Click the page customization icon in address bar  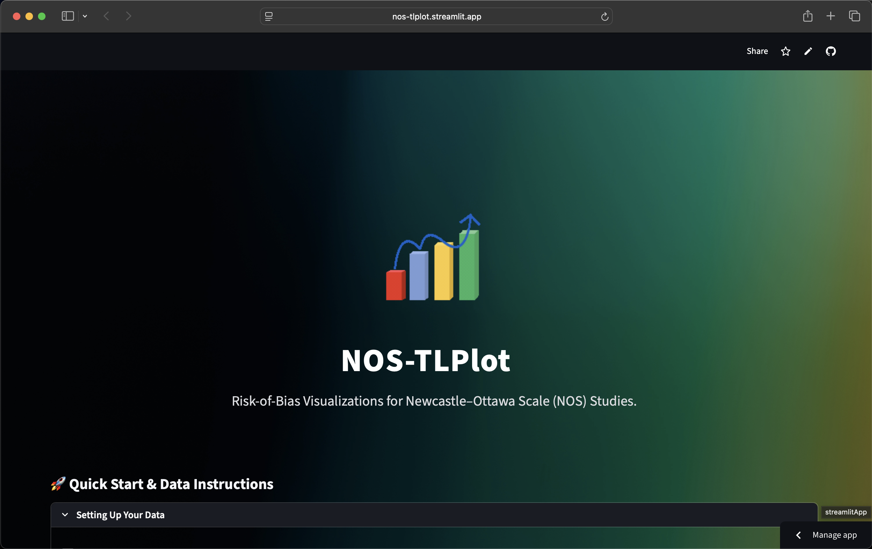coord(269,16)
